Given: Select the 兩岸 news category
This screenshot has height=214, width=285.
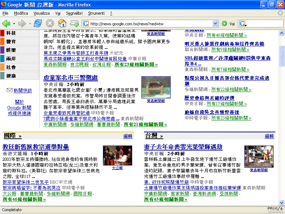Looking at the screenshot, I should 20,58.
